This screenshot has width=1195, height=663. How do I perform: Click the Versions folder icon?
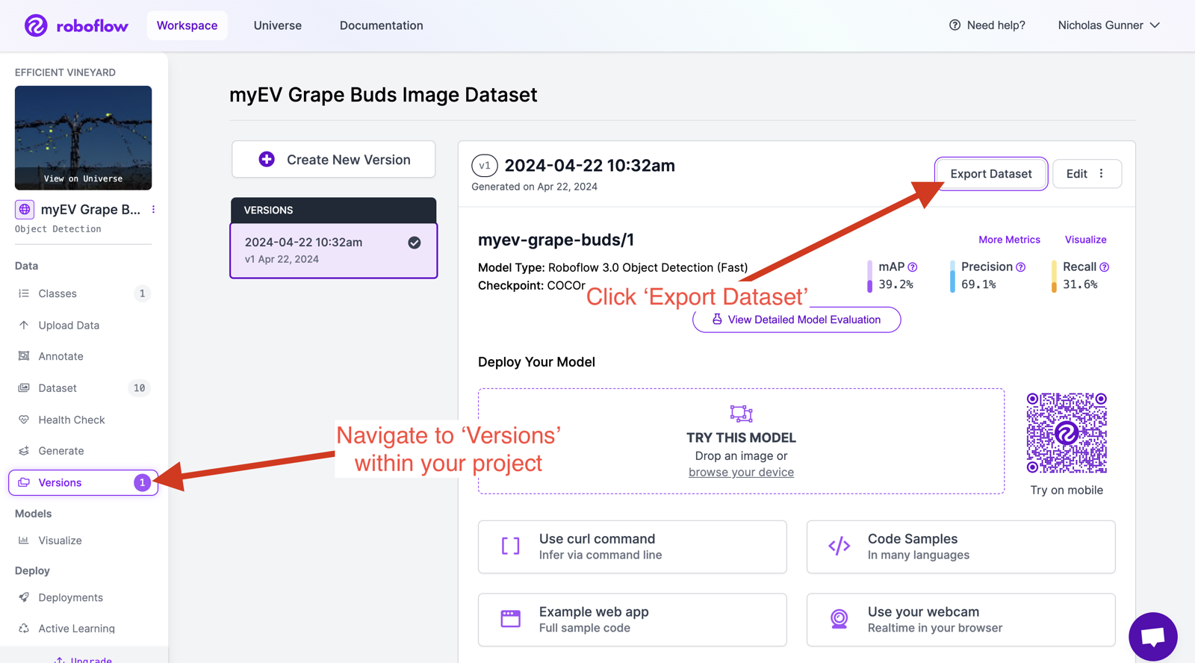pos(24,482)
